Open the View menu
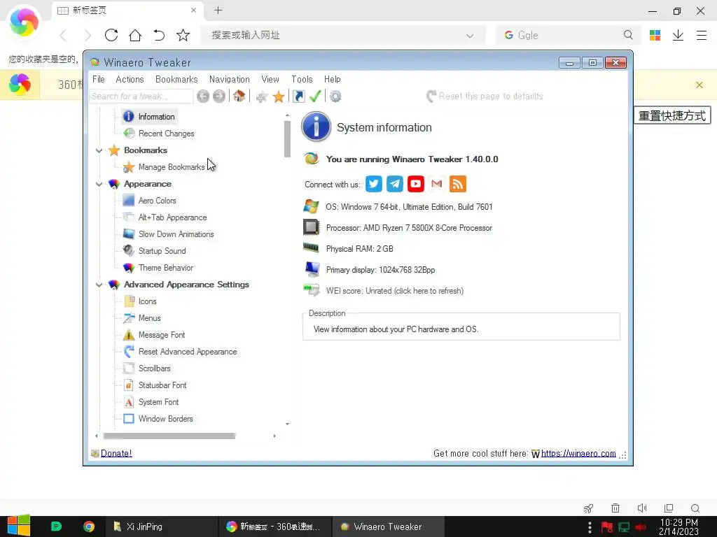This screenshot has height=537, width=717. click(270, 79)
